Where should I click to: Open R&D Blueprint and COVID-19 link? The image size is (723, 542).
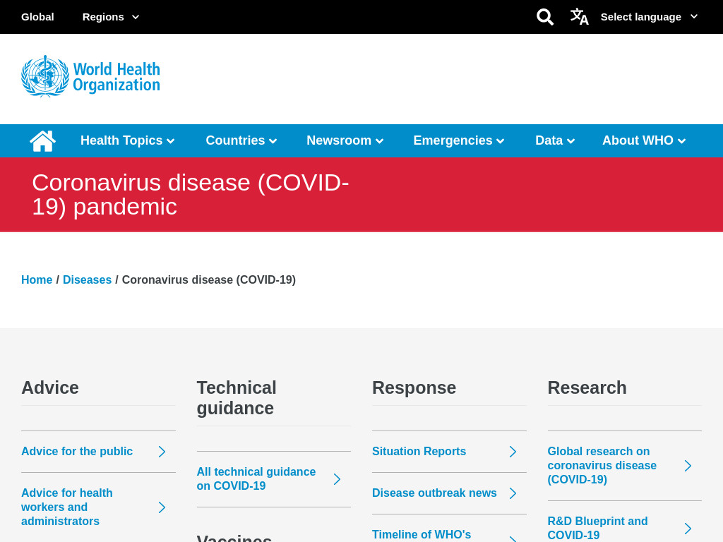pos(597,528)
